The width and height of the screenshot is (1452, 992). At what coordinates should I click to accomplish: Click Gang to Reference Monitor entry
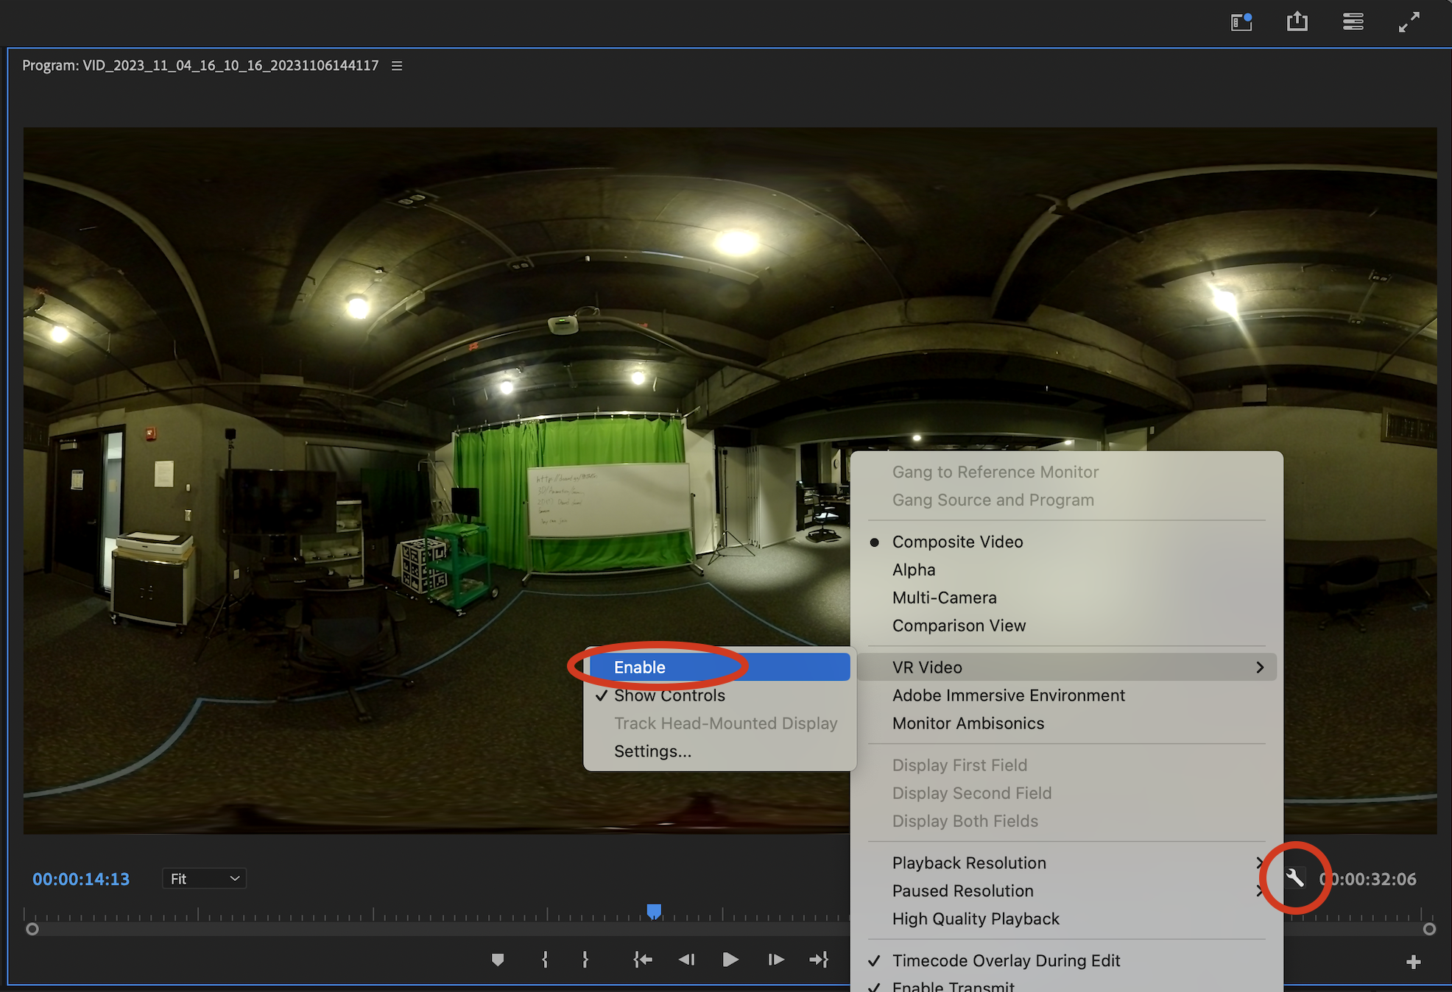[x=1066, y=472]
